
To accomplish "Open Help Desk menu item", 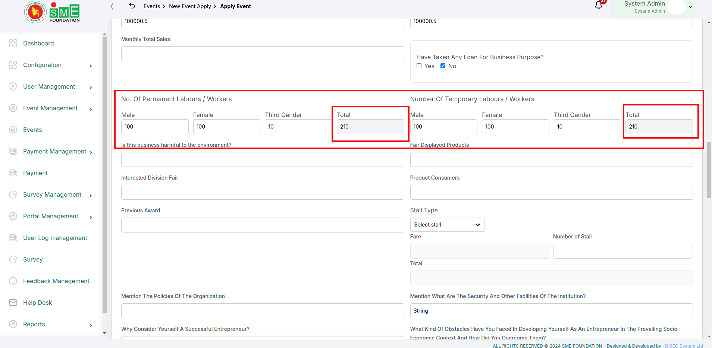I will click(37, 303).
